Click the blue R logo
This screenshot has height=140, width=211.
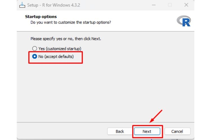[184, 21]
